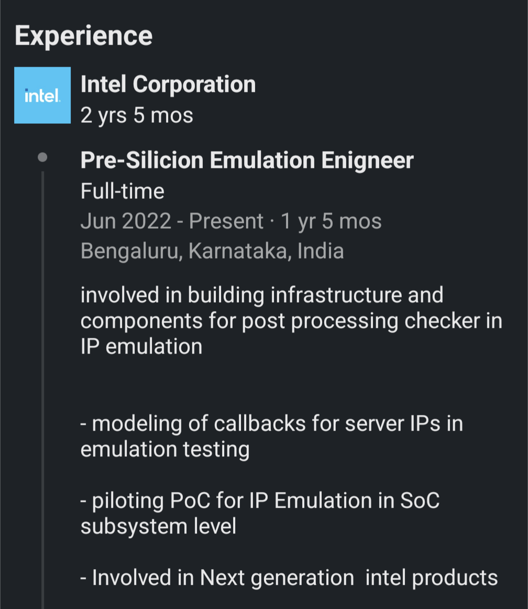Select the Experience section heading
The width and height of the screenshot is (528, 609).
point(83,36)
